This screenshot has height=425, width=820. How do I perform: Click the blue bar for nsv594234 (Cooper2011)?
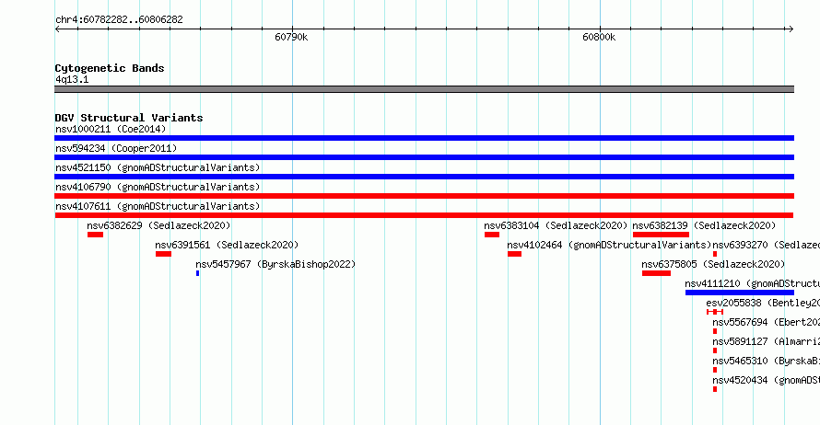click(x=424, y=157)
